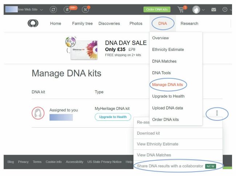Viewport: 236px width, 176px height.
Task: Click the MyHeritage logo
Action: pyautogui.click(x=33, y=24)
